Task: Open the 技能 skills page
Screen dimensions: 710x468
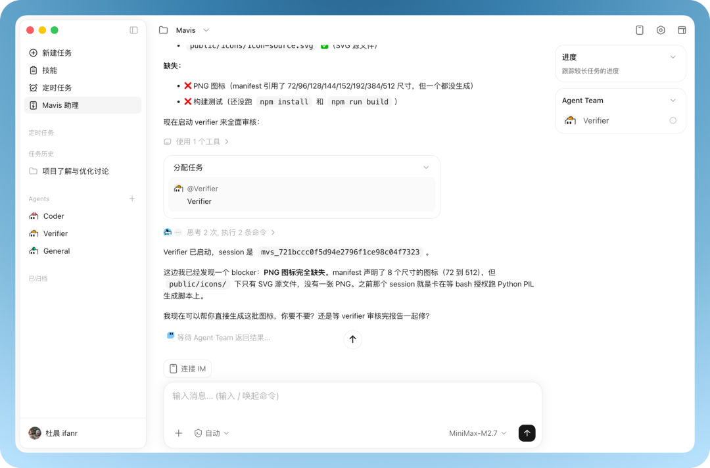Action: coord(83,70)
